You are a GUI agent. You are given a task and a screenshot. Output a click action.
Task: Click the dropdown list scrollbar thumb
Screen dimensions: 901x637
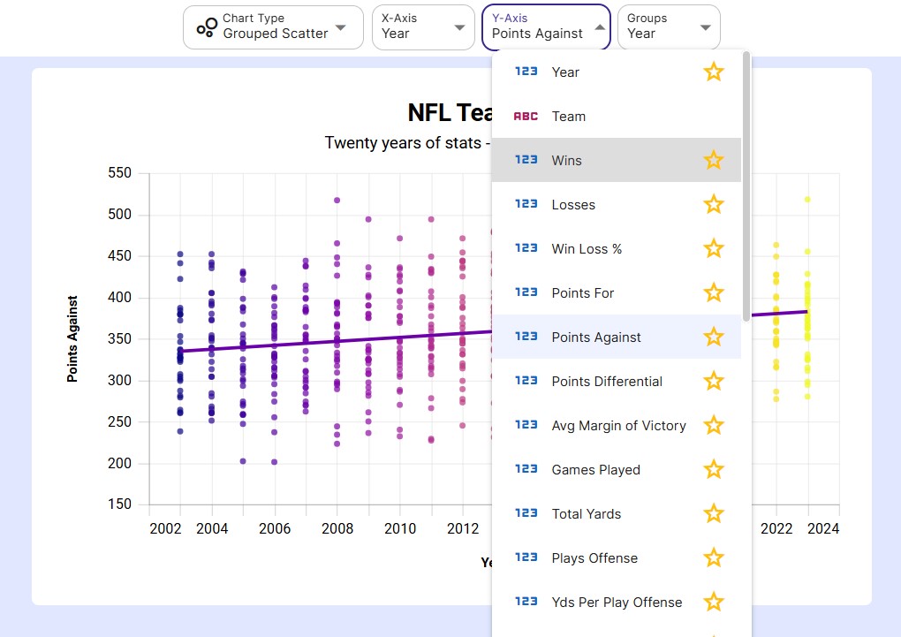tap(746, 186)
